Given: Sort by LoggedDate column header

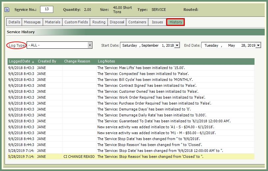Looking at the screenshot, I should (22, 61).
